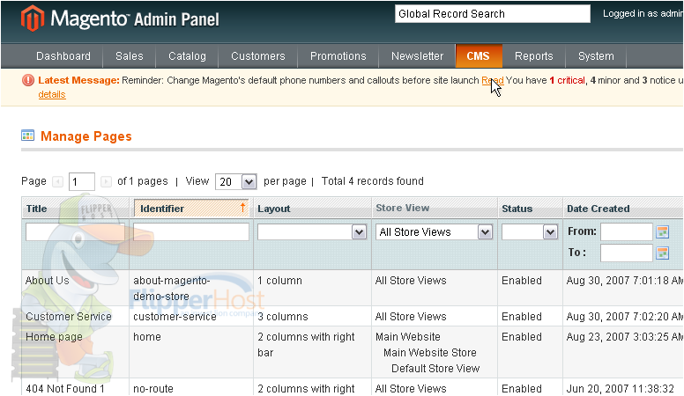Viewport: 684px width, 396px height.
Task: Go to the previous page arrow
Action: coord(57,181)
